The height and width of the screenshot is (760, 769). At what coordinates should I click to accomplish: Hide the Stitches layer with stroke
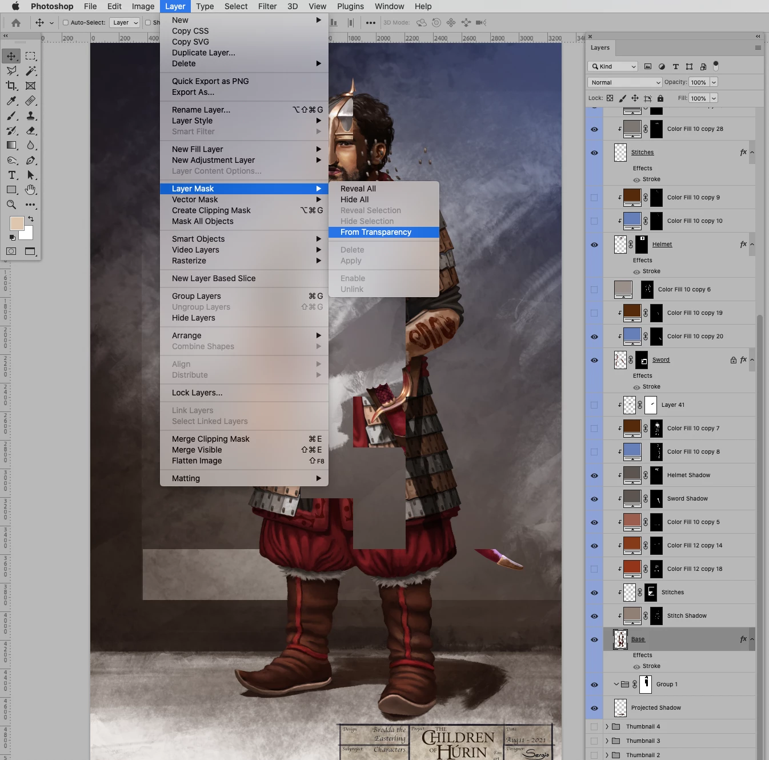(594, 153)
